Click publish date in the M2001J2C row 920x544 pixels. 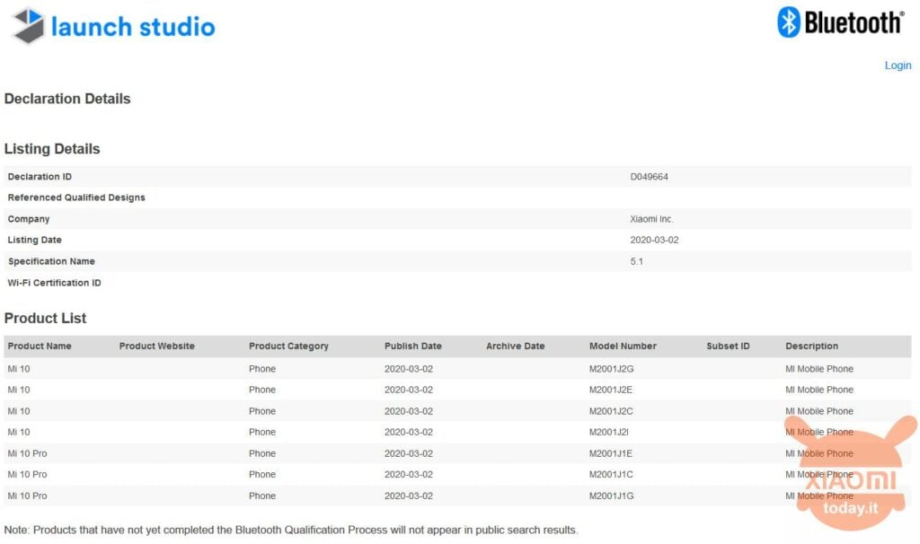click(409, 411)
